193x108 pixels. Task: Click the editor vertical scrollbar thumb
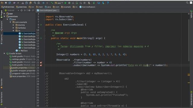click(189, 40)
